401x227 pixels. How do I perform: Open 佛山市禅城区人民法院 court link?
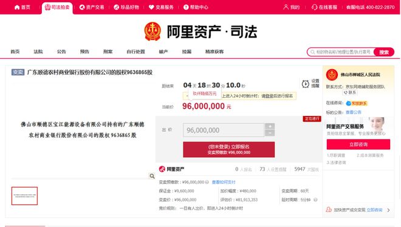(x=360, y=75)
